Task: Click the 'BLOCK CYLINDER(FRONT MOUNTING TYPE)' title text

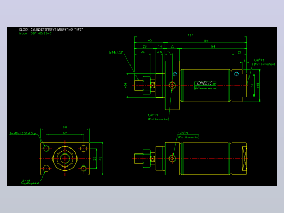Action: pyautogui.click(x=51, y=29)
